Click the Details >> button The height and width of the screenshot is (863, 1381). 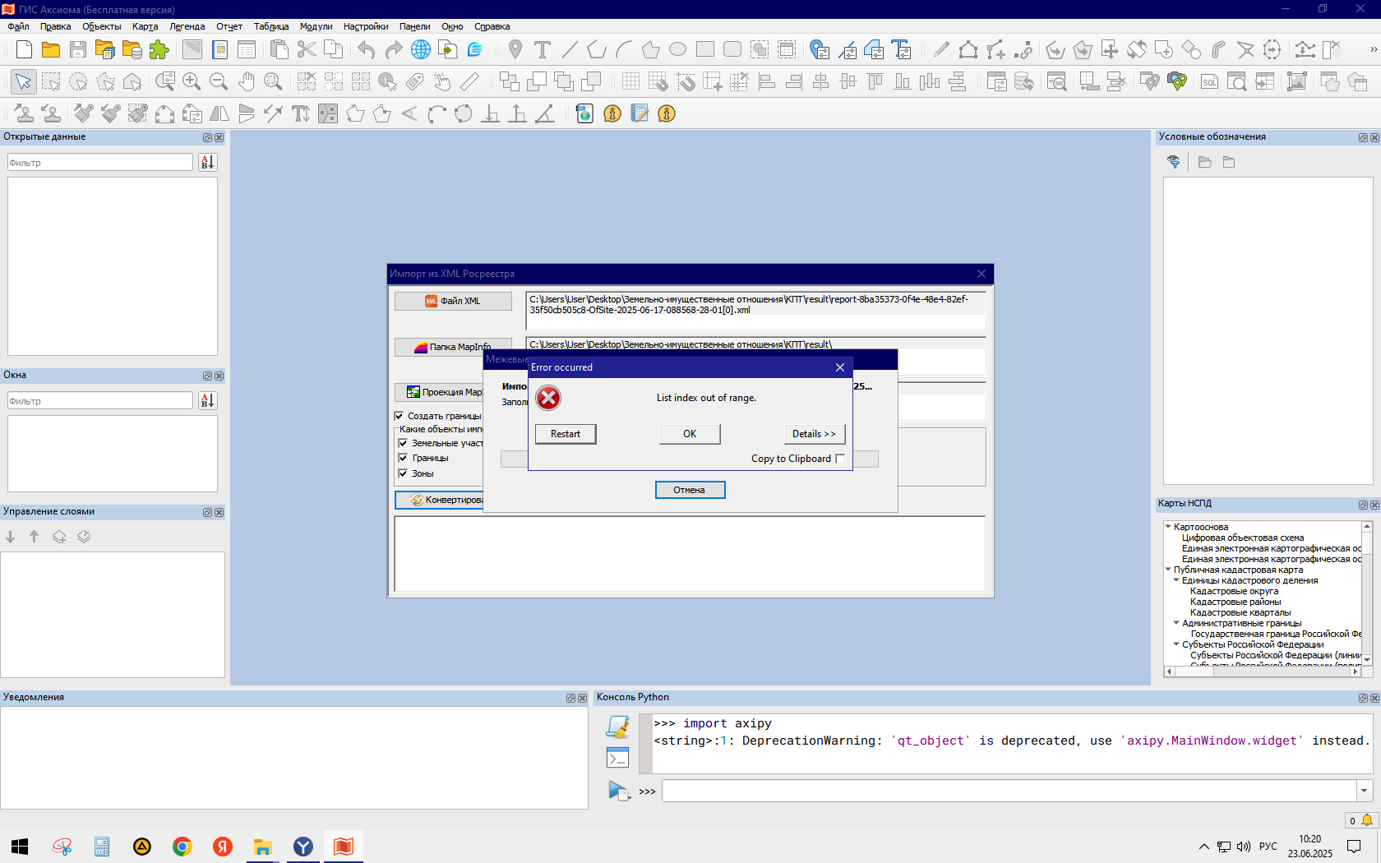814,434
